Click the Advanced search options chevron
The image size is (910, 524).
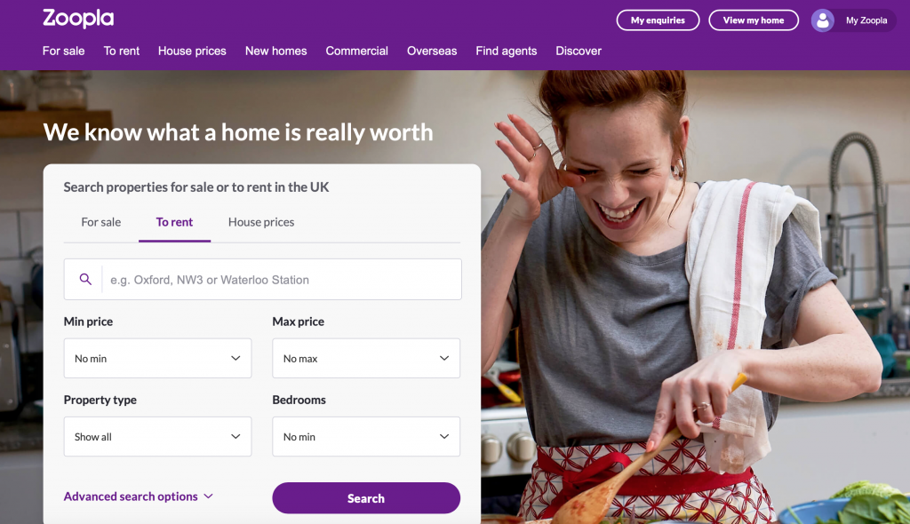pyautogui.click(x=208, y=496)
